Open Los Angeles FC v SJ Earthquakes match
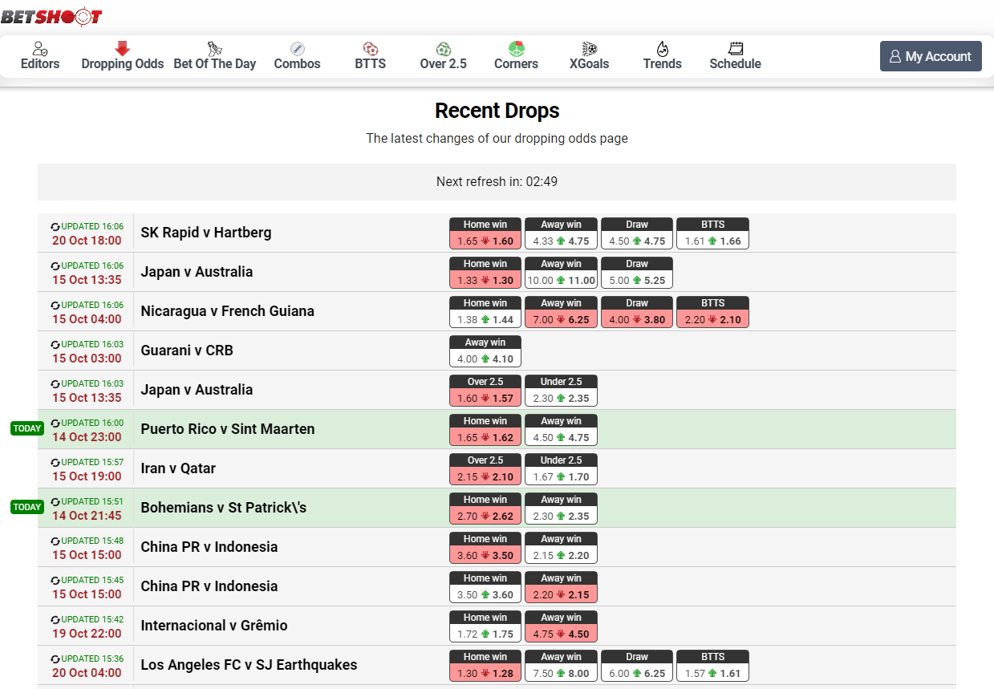The image size is (994, 689). point(249,665)
